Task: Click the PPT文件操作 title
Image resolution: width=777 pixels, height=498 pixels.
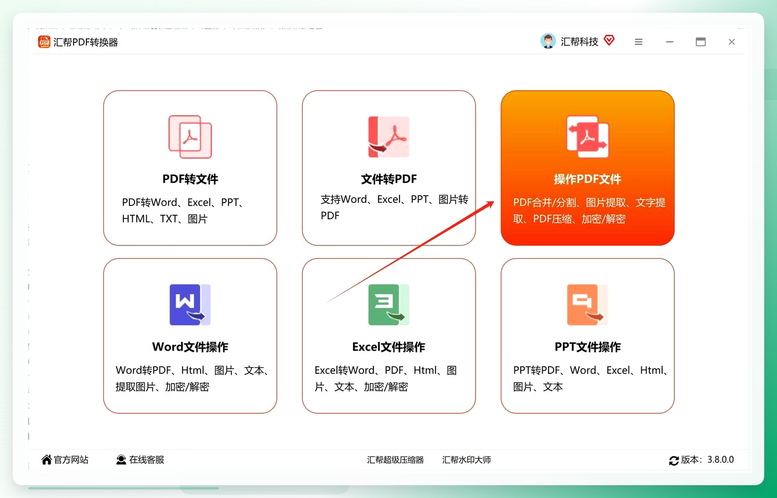Action: click(x=587, y=347)
